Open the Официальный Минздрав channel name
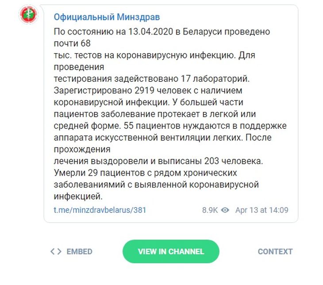 107,17
